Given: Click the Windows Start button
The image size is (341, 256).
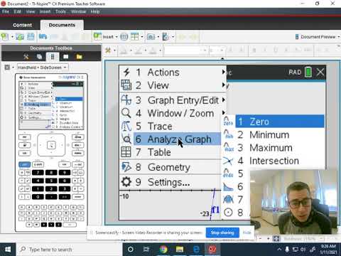Looking at the screenshot, I should tap(8, 250).
